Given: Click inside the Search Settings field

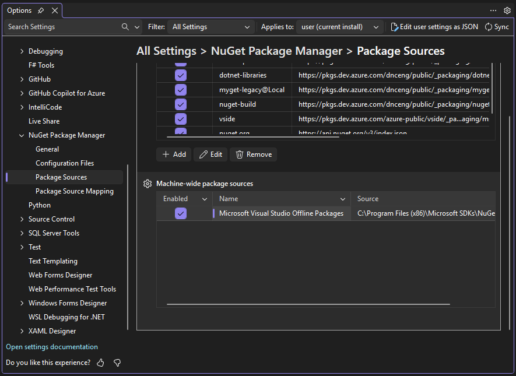Looking at the screenshot, I should coord(61,27).
